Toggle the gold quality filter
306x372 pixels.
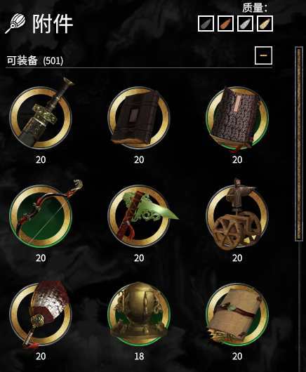click(x=265, y=23)
